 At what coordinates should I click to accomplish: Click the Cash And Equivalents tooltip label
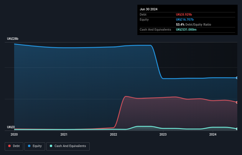pyautogui.click(x=155, y=29)
